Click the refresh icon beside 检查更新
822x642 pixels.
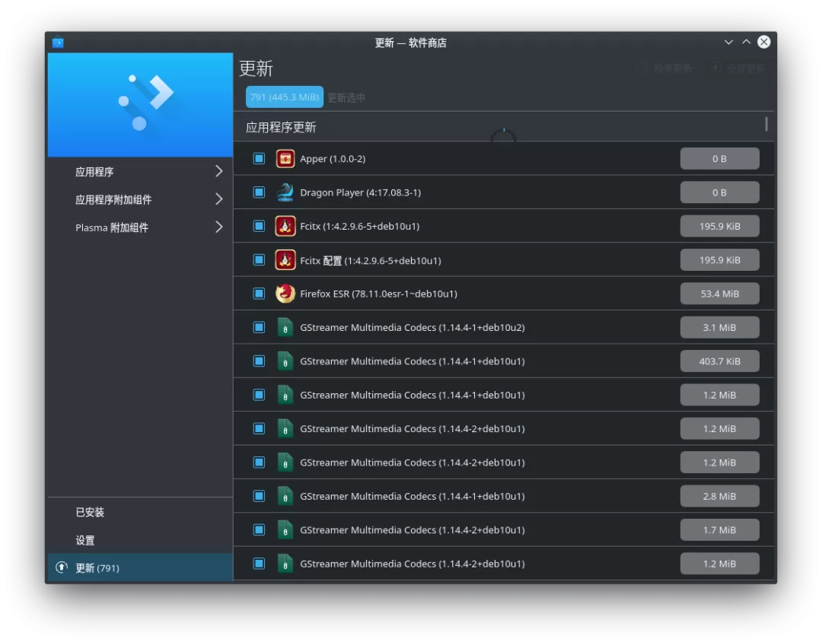pyautogui.click(x=642, y=68)
